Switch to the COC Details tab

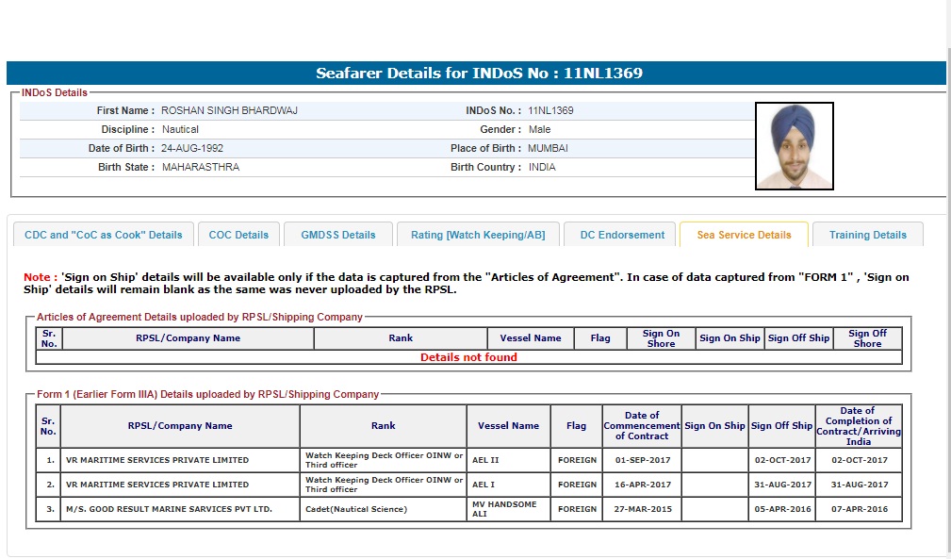[238, 235]
